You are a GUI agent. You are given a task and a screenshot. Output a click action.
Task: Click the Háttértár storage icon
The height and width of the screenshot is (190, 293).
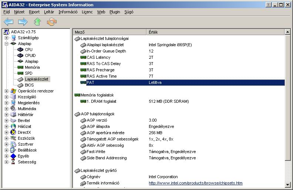[x=13, y=115]
